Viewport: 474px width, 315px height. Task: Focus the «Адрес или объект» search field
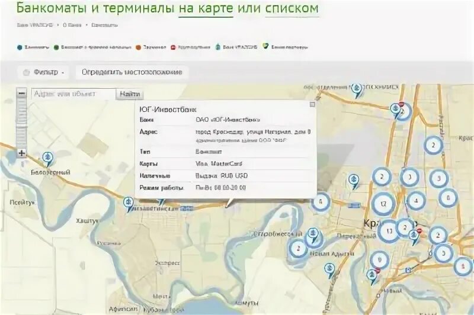[x=73, y=94]
